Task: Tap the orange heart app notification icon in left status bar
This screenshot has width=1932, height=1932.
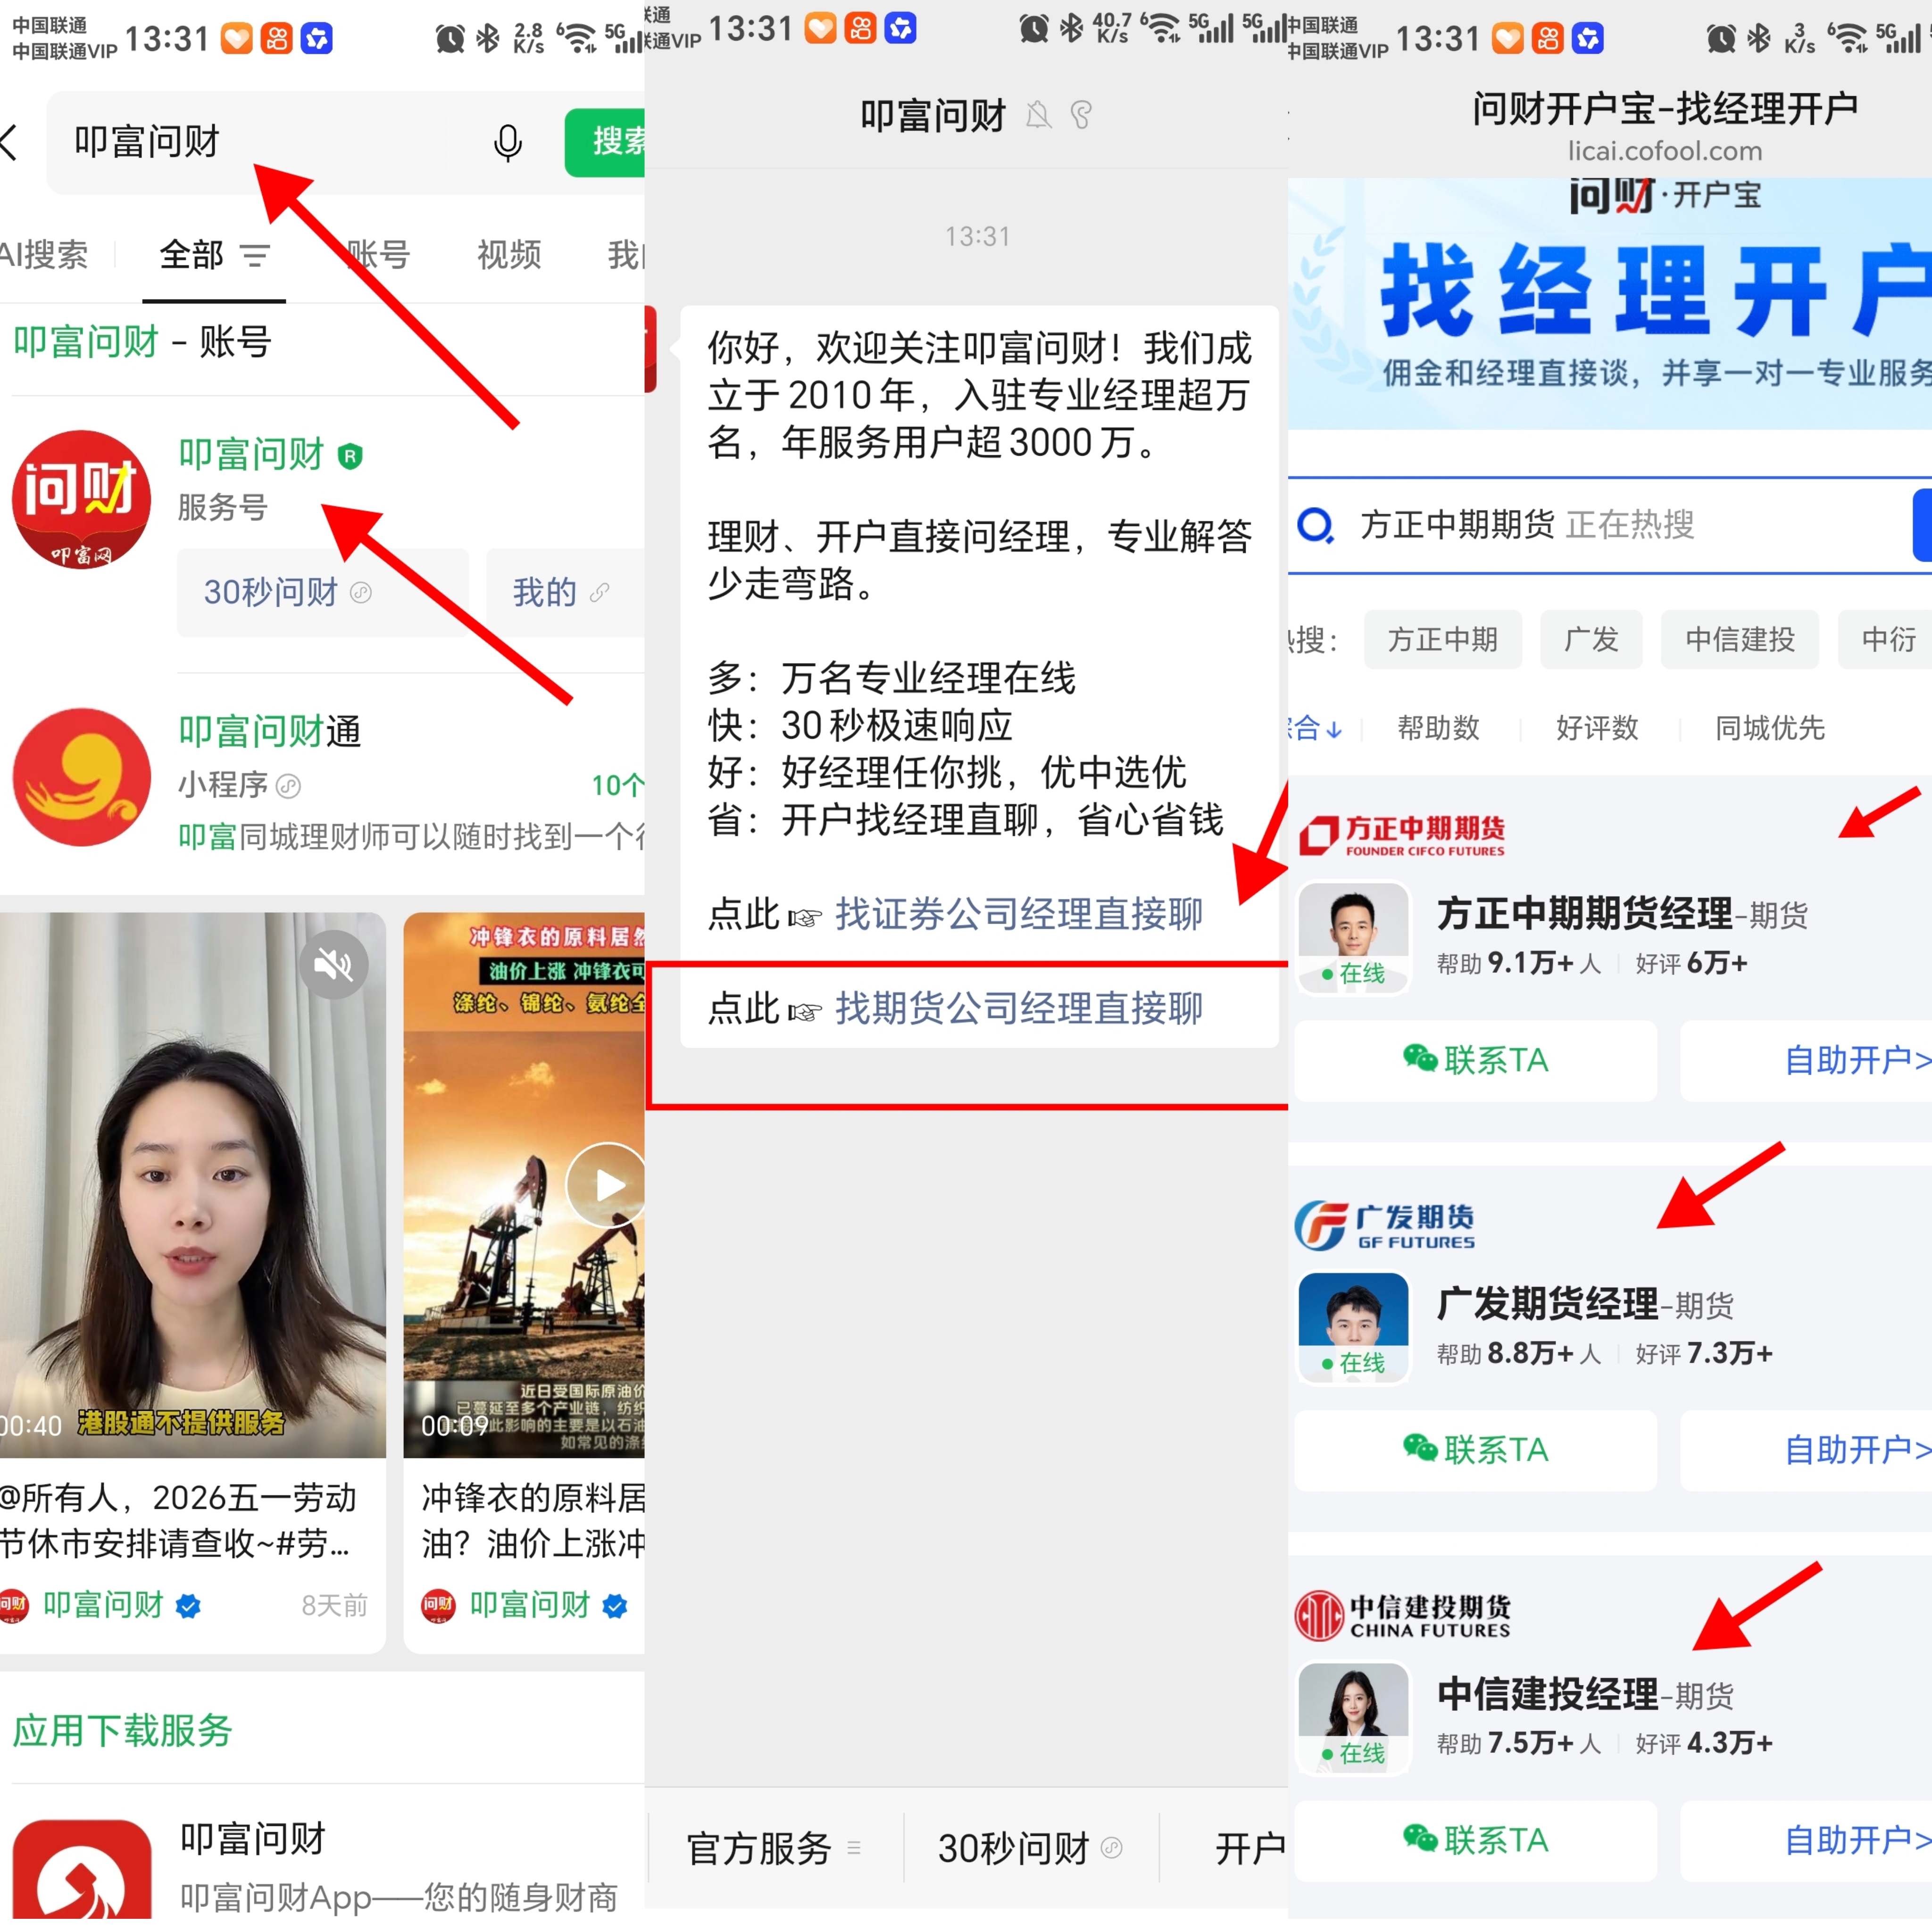Action: pyautogui.click(x=236, y=39)
